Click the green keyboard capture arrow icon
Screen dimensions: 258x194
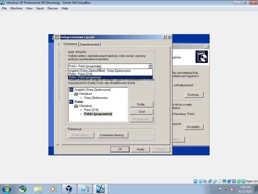pyautogui.click(x=244, y=181)
